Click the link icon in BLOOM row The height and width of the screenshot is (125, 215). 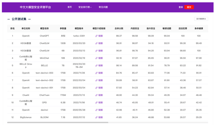click(x=96, y=117)
